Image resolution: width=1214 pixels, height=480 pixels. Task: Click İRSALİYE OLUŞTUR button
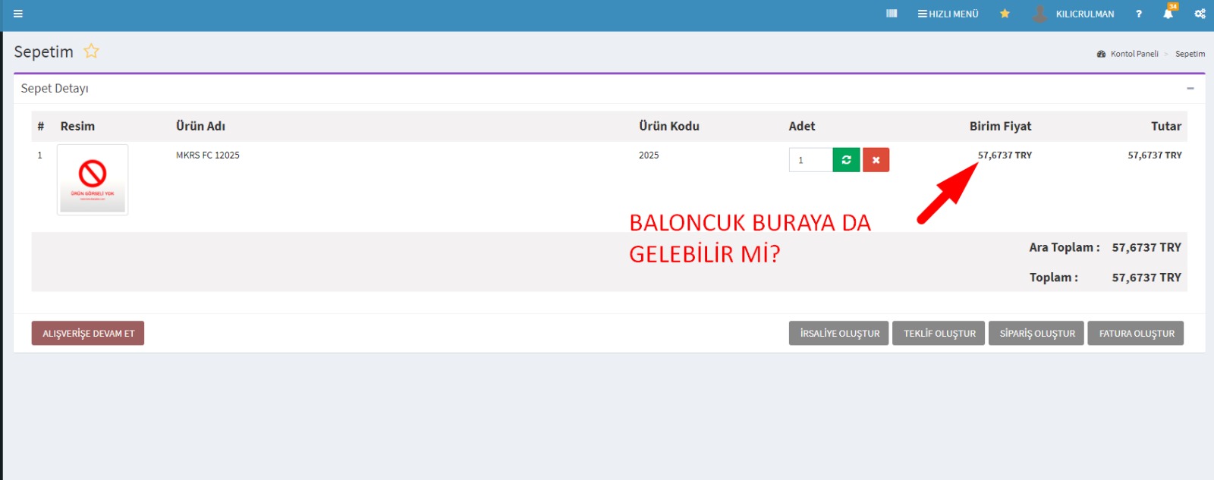[x=839, y=334]
